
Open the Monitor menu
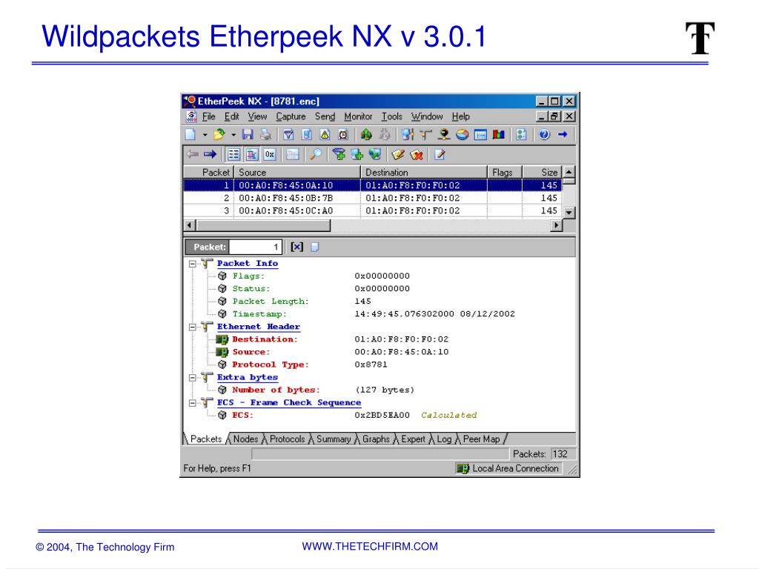[x=358, y=116]
